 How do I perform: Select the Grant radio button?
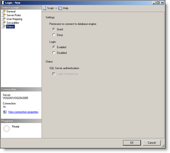click(54, 29)
